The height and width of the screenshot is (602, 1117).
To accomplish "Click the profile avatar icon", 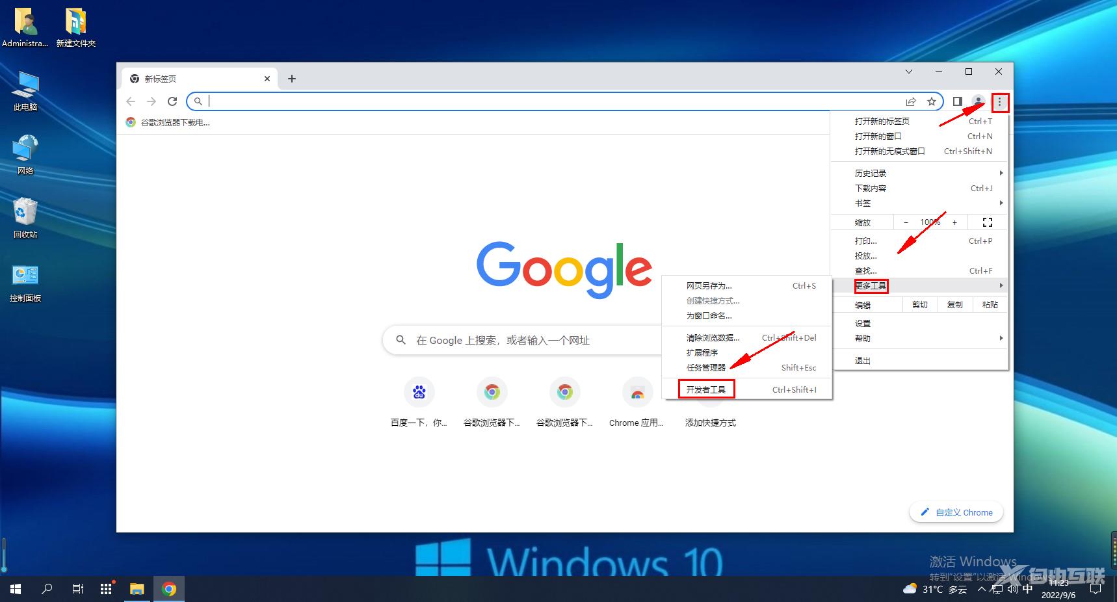I will pos(978,101).
